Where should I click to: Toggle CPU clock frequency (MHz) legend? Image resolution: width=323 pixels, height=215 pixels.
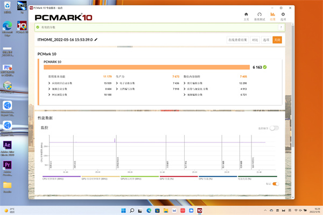coord(61,178)
